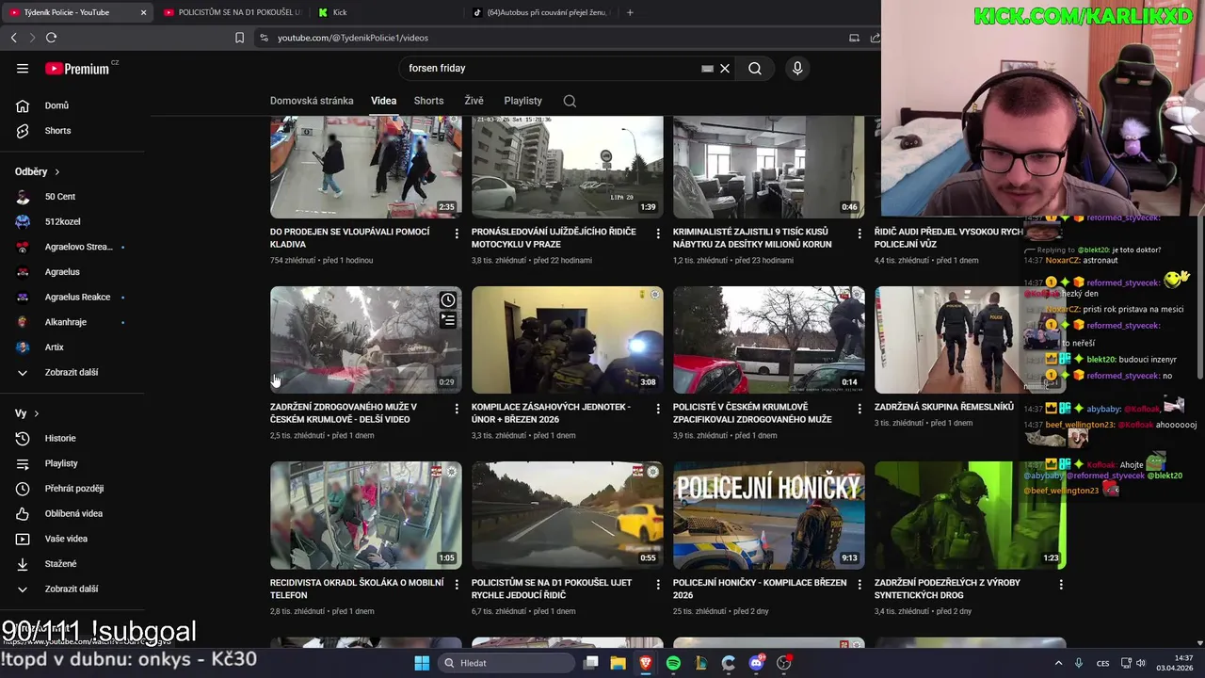Open a new browser tab with plus
The width and height of the screenshot is (1205, 678).
click(x=630, y=12)
